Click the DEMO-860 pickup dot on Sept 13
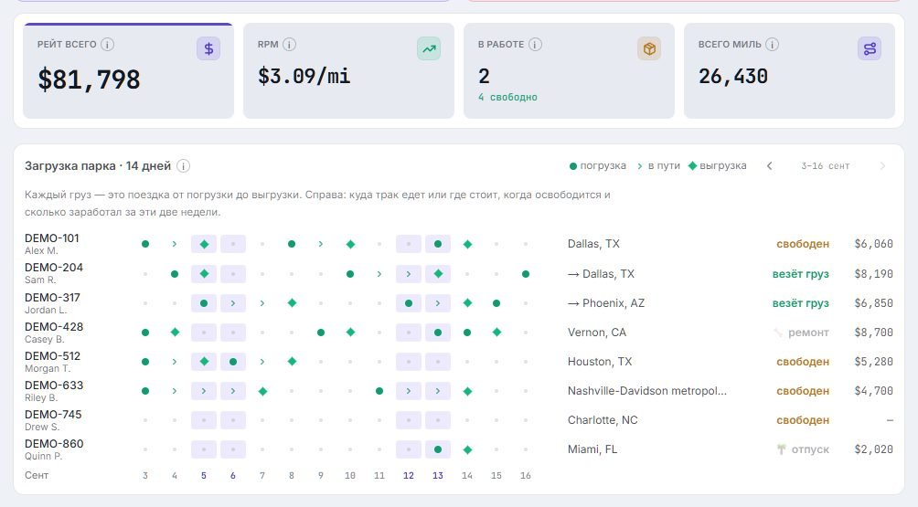 pyautogui.click(x=438, y=449)
